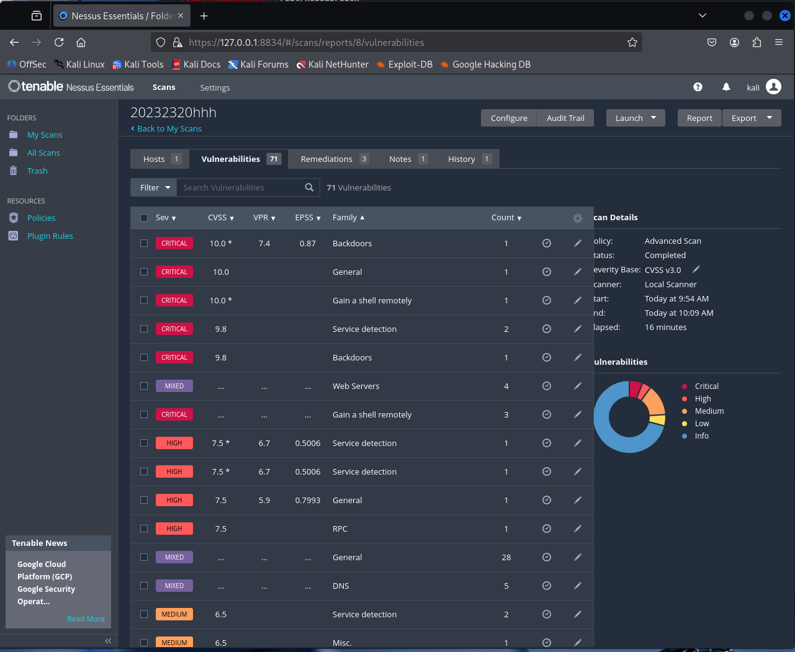This screenshot has height=652, width=795.
Task: Click the Info legend blue swatch
Action: [685, 435]
